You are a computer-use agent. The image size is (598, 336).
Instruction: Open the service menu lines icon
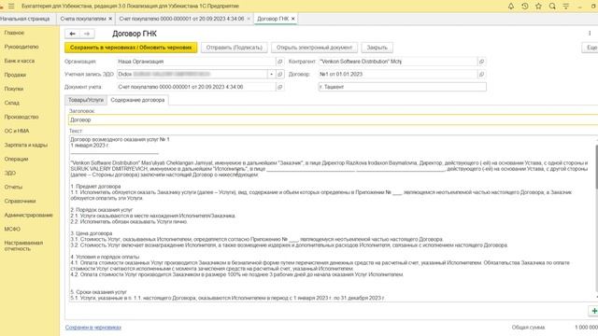tap(566, 7)
